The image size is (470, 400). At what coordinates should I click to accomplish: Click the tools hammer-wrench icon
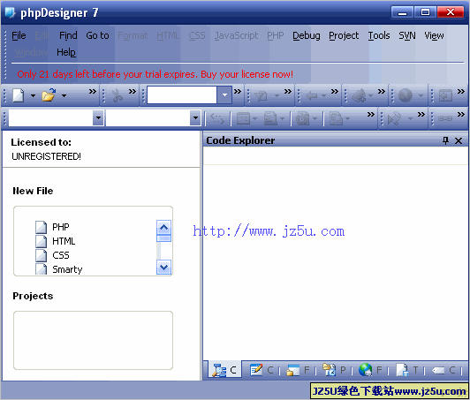(x=394, y=118)
